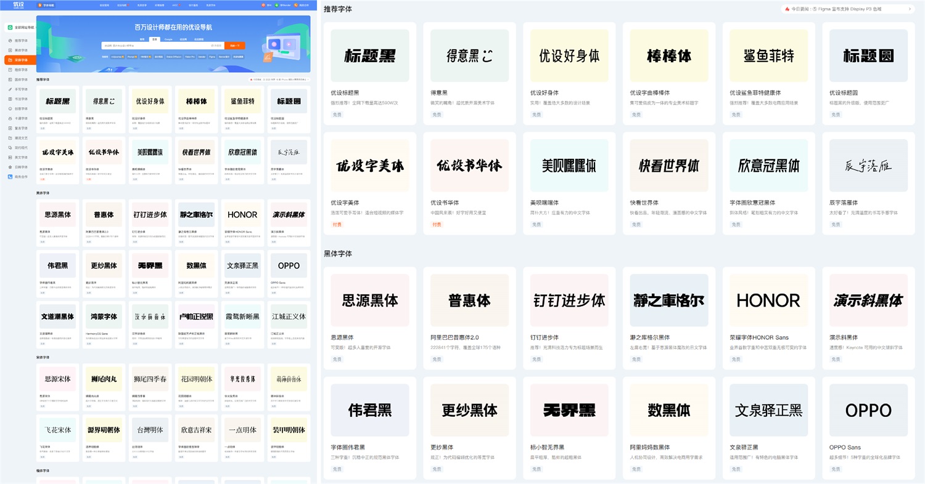Open the OPPO Sans title link
The width and height of the screenshot is (925, 484).
[x=845, y=447]
